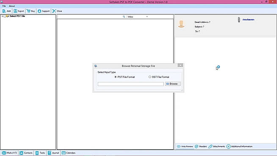
Task: Tick the Select PST file checkbox
Action: click(x=5, y=16)
